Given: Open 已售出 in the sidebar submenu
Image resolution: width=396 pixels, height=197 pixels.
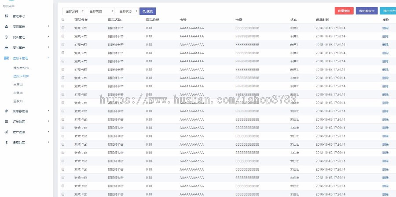Looking at the screenshot, I should pos(18,84).
